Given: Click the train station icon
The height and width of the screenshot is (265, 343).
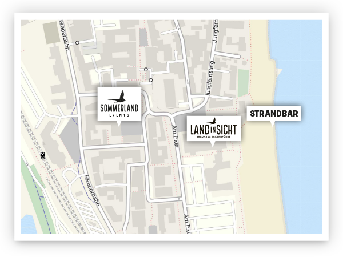Looking at the screenshot, I should 43,155.
